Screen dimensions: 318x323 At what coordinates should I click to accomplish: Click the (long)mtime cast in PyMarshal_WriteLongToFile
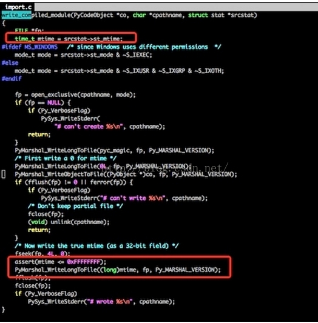click(x=118, y=270)
